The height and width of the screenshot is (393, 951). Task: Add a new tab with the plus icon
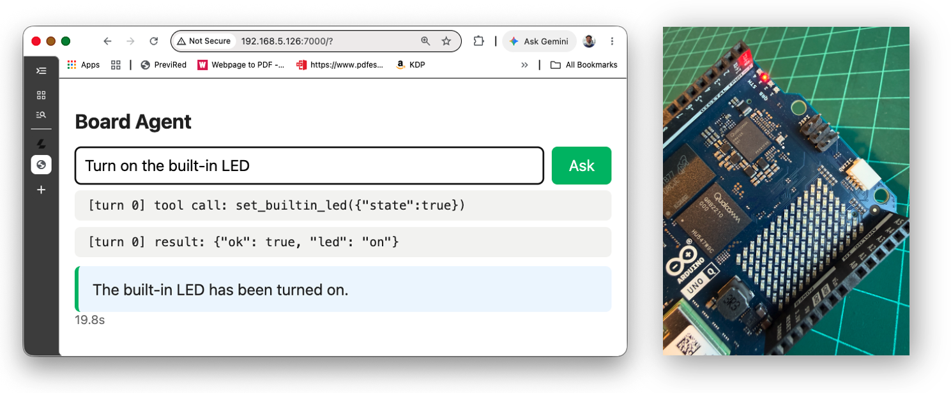click(x=42, y=189)
